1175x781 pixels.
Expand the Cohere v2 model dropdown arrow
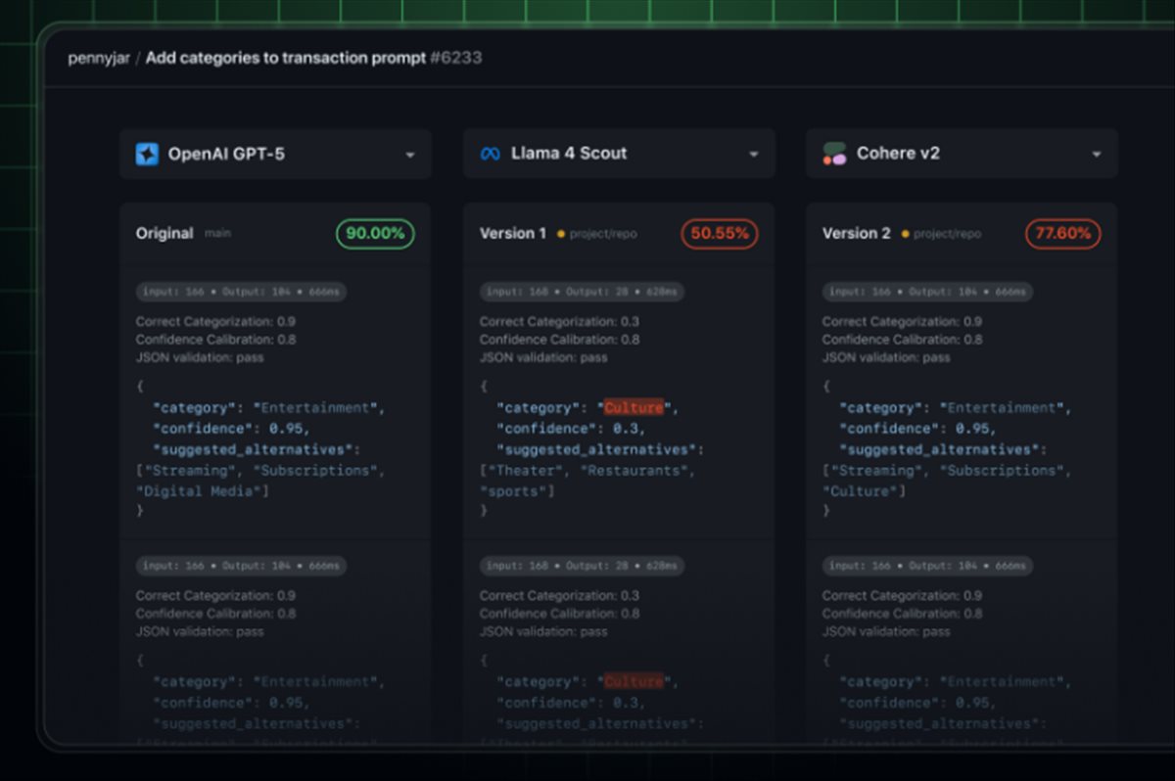pyautogui.click(x=1096, y=155)
